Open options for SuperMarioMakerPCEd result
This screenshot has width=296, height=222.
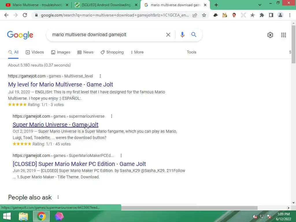coord(121,156)
